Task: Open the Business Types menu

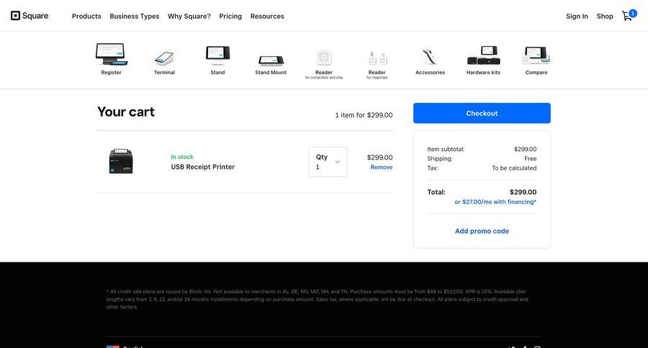Action: [135, 16]
